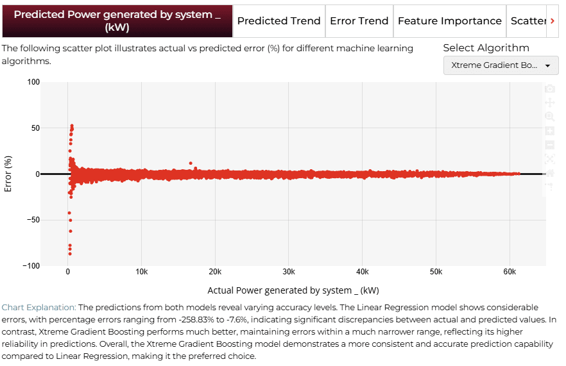Select Predicted Power generated by system tab
This screenshot has height=366, width=566.
pos(117,21)
